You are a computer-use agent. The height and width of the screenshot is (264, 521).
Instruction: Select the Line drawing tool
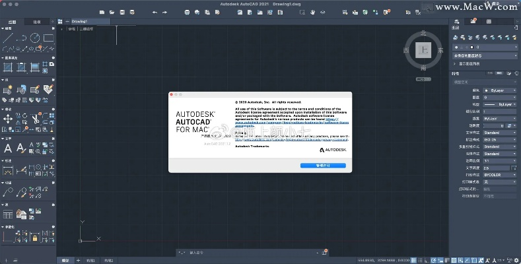click(7, 38)
